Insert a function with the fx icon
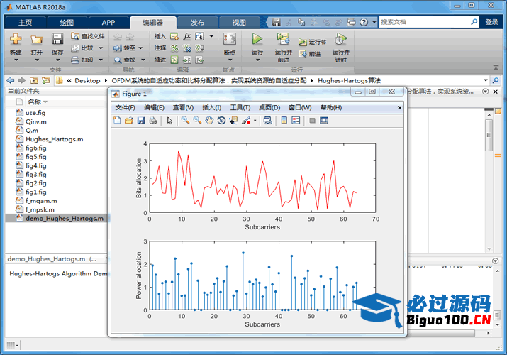The image size is (507, 355). [x=187, y=36]
